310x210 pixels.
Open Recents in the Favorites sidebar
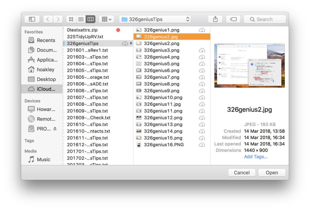46,40
